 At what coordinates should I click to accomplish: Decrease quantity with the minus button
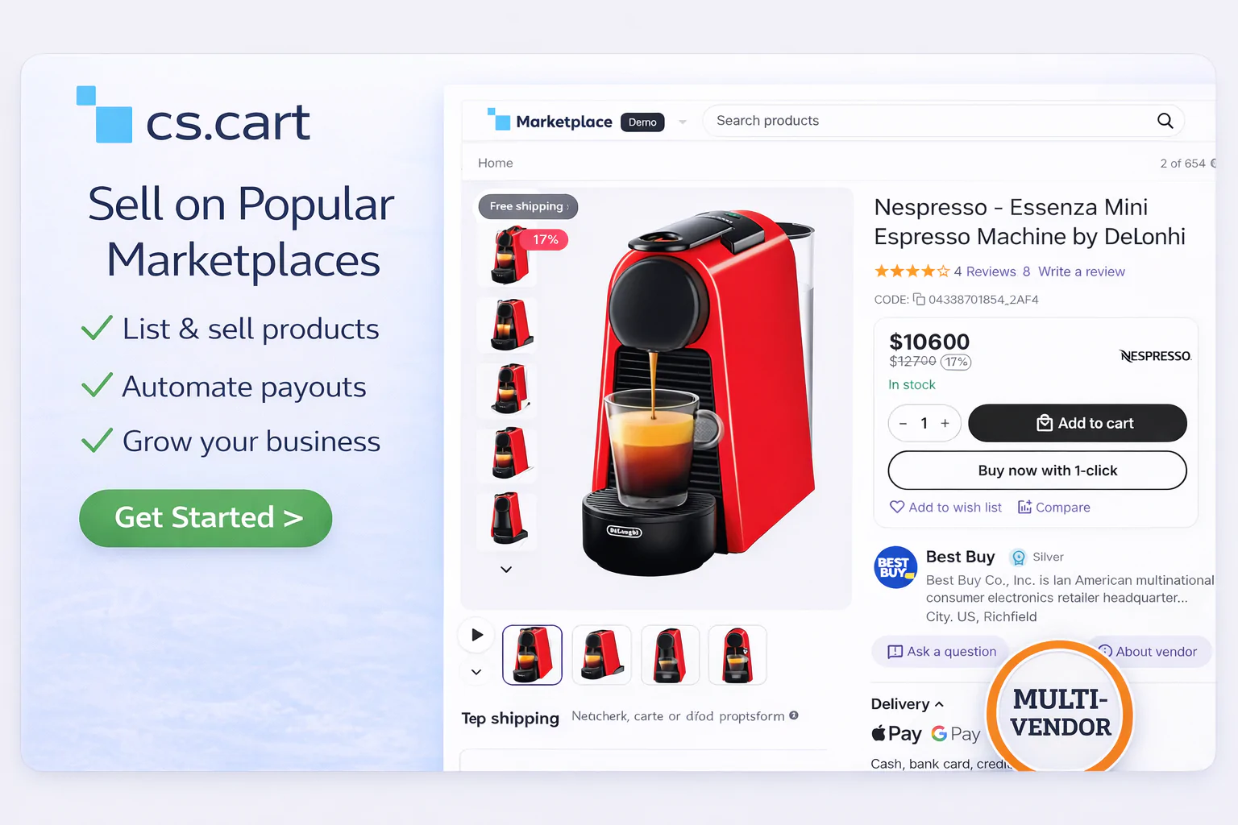[903, 423]
